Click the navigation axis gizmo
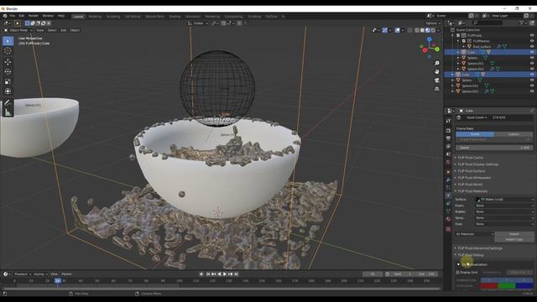Screen dimensions: 537x302 pos(430,47)
